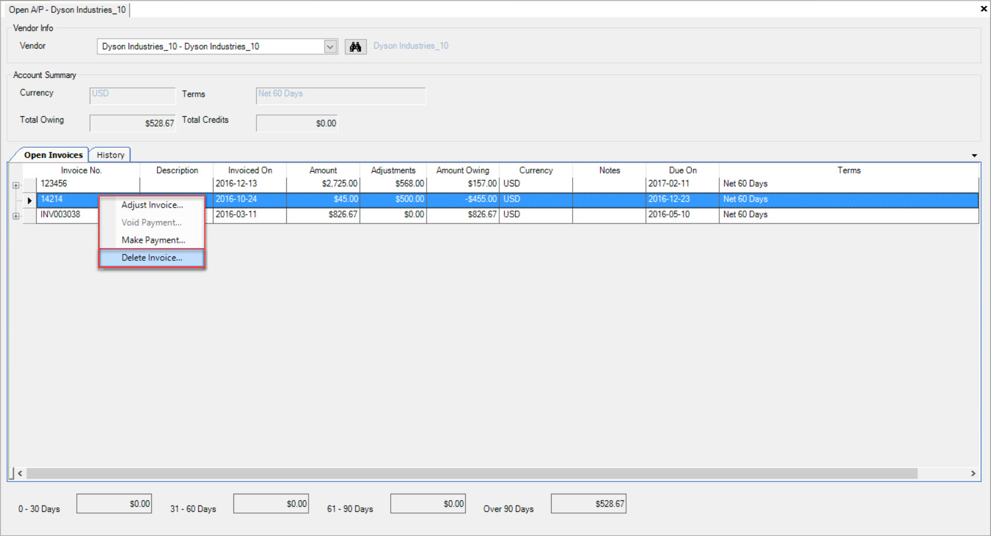Click the 61 - 90 Days amount field
Viewport: 991px width, 536px height.
pyautogui.click(x=428, y=504)
